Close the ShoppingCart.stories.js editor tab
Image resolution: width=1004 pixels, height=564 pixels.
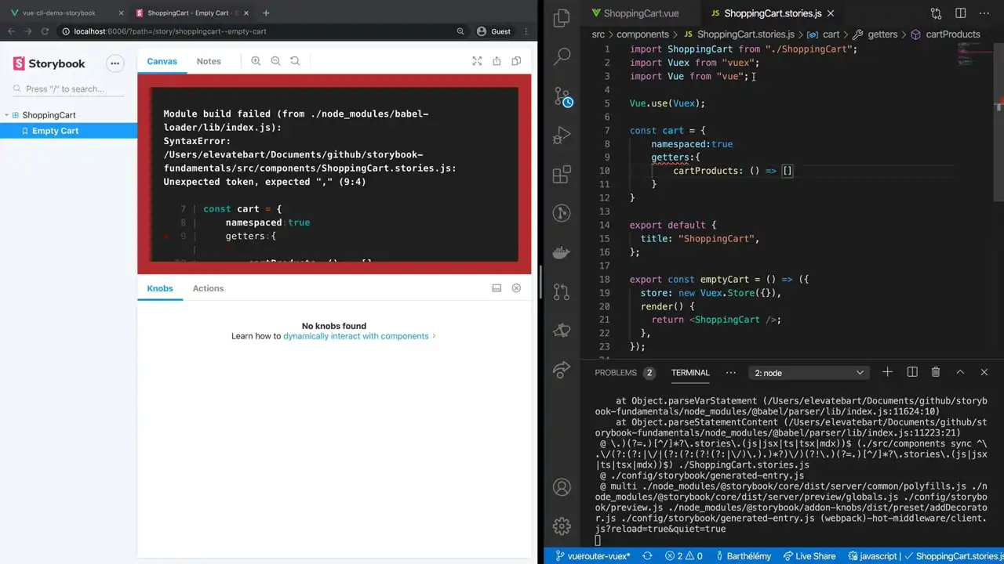[831, 13]
